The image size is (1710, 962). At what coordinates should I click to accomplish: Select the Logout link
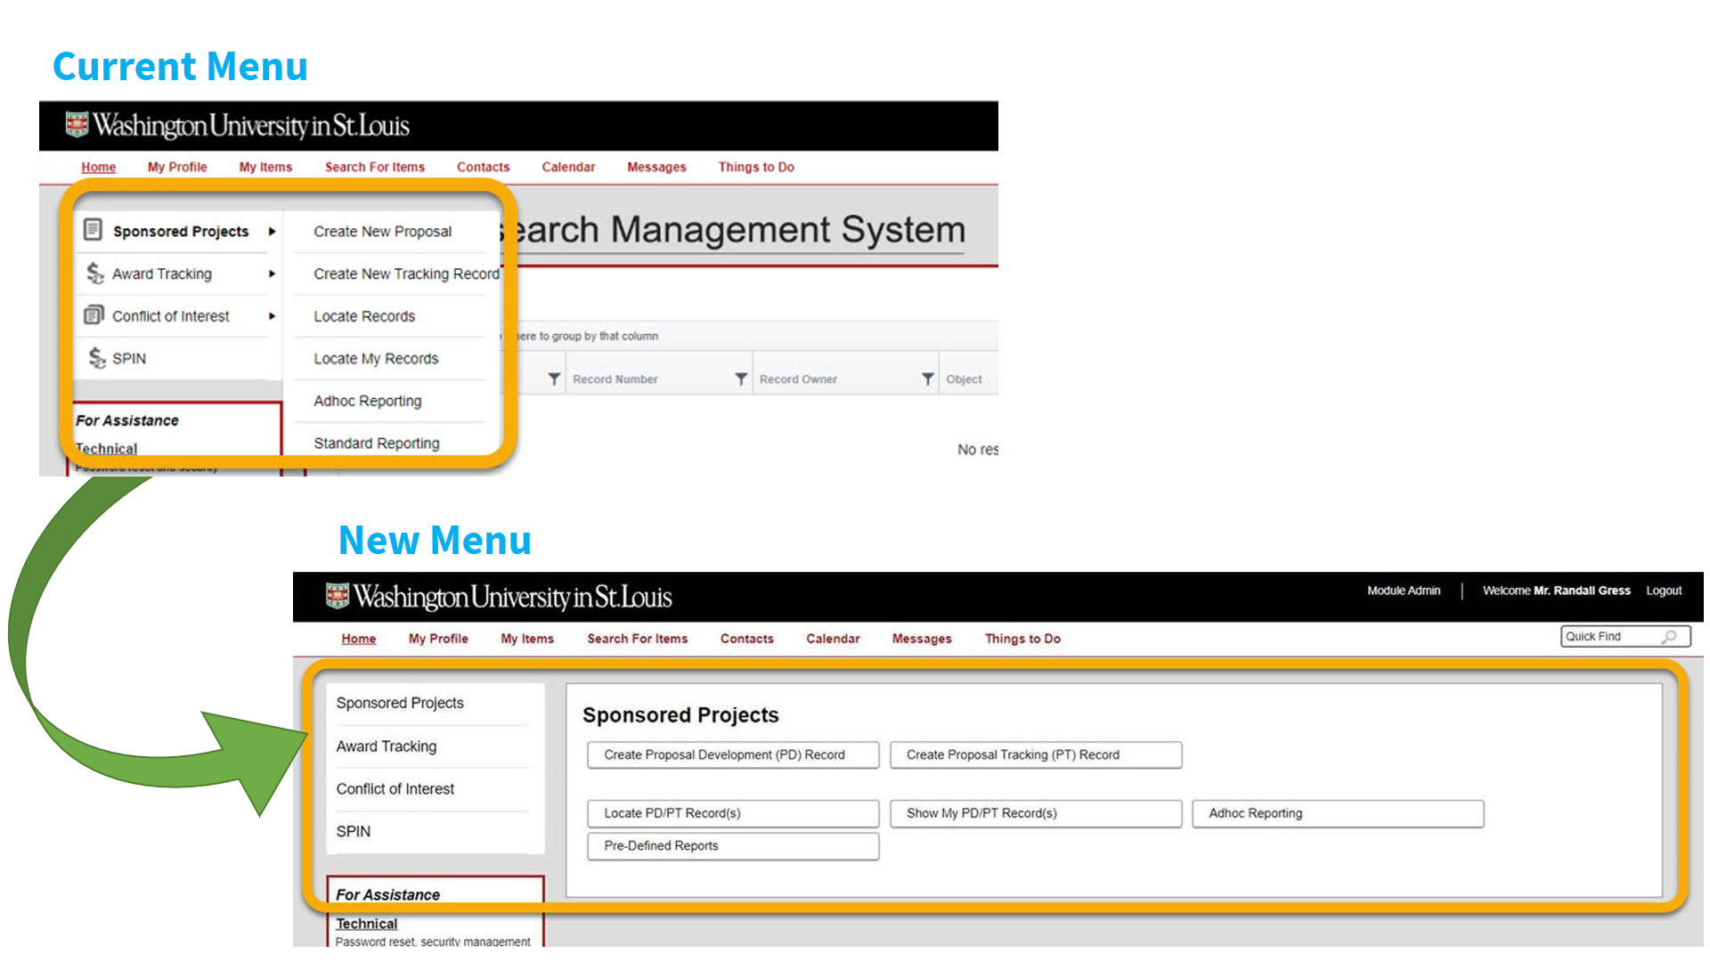tap(1664, 590)
